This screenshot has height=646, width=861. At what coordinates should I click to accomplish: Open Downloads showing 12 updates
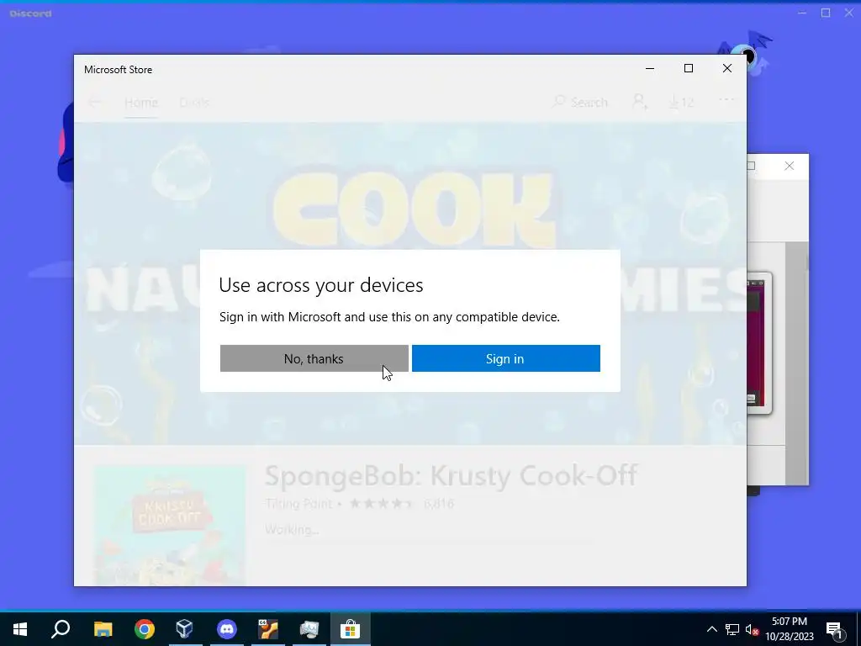(x=681, y=102)
